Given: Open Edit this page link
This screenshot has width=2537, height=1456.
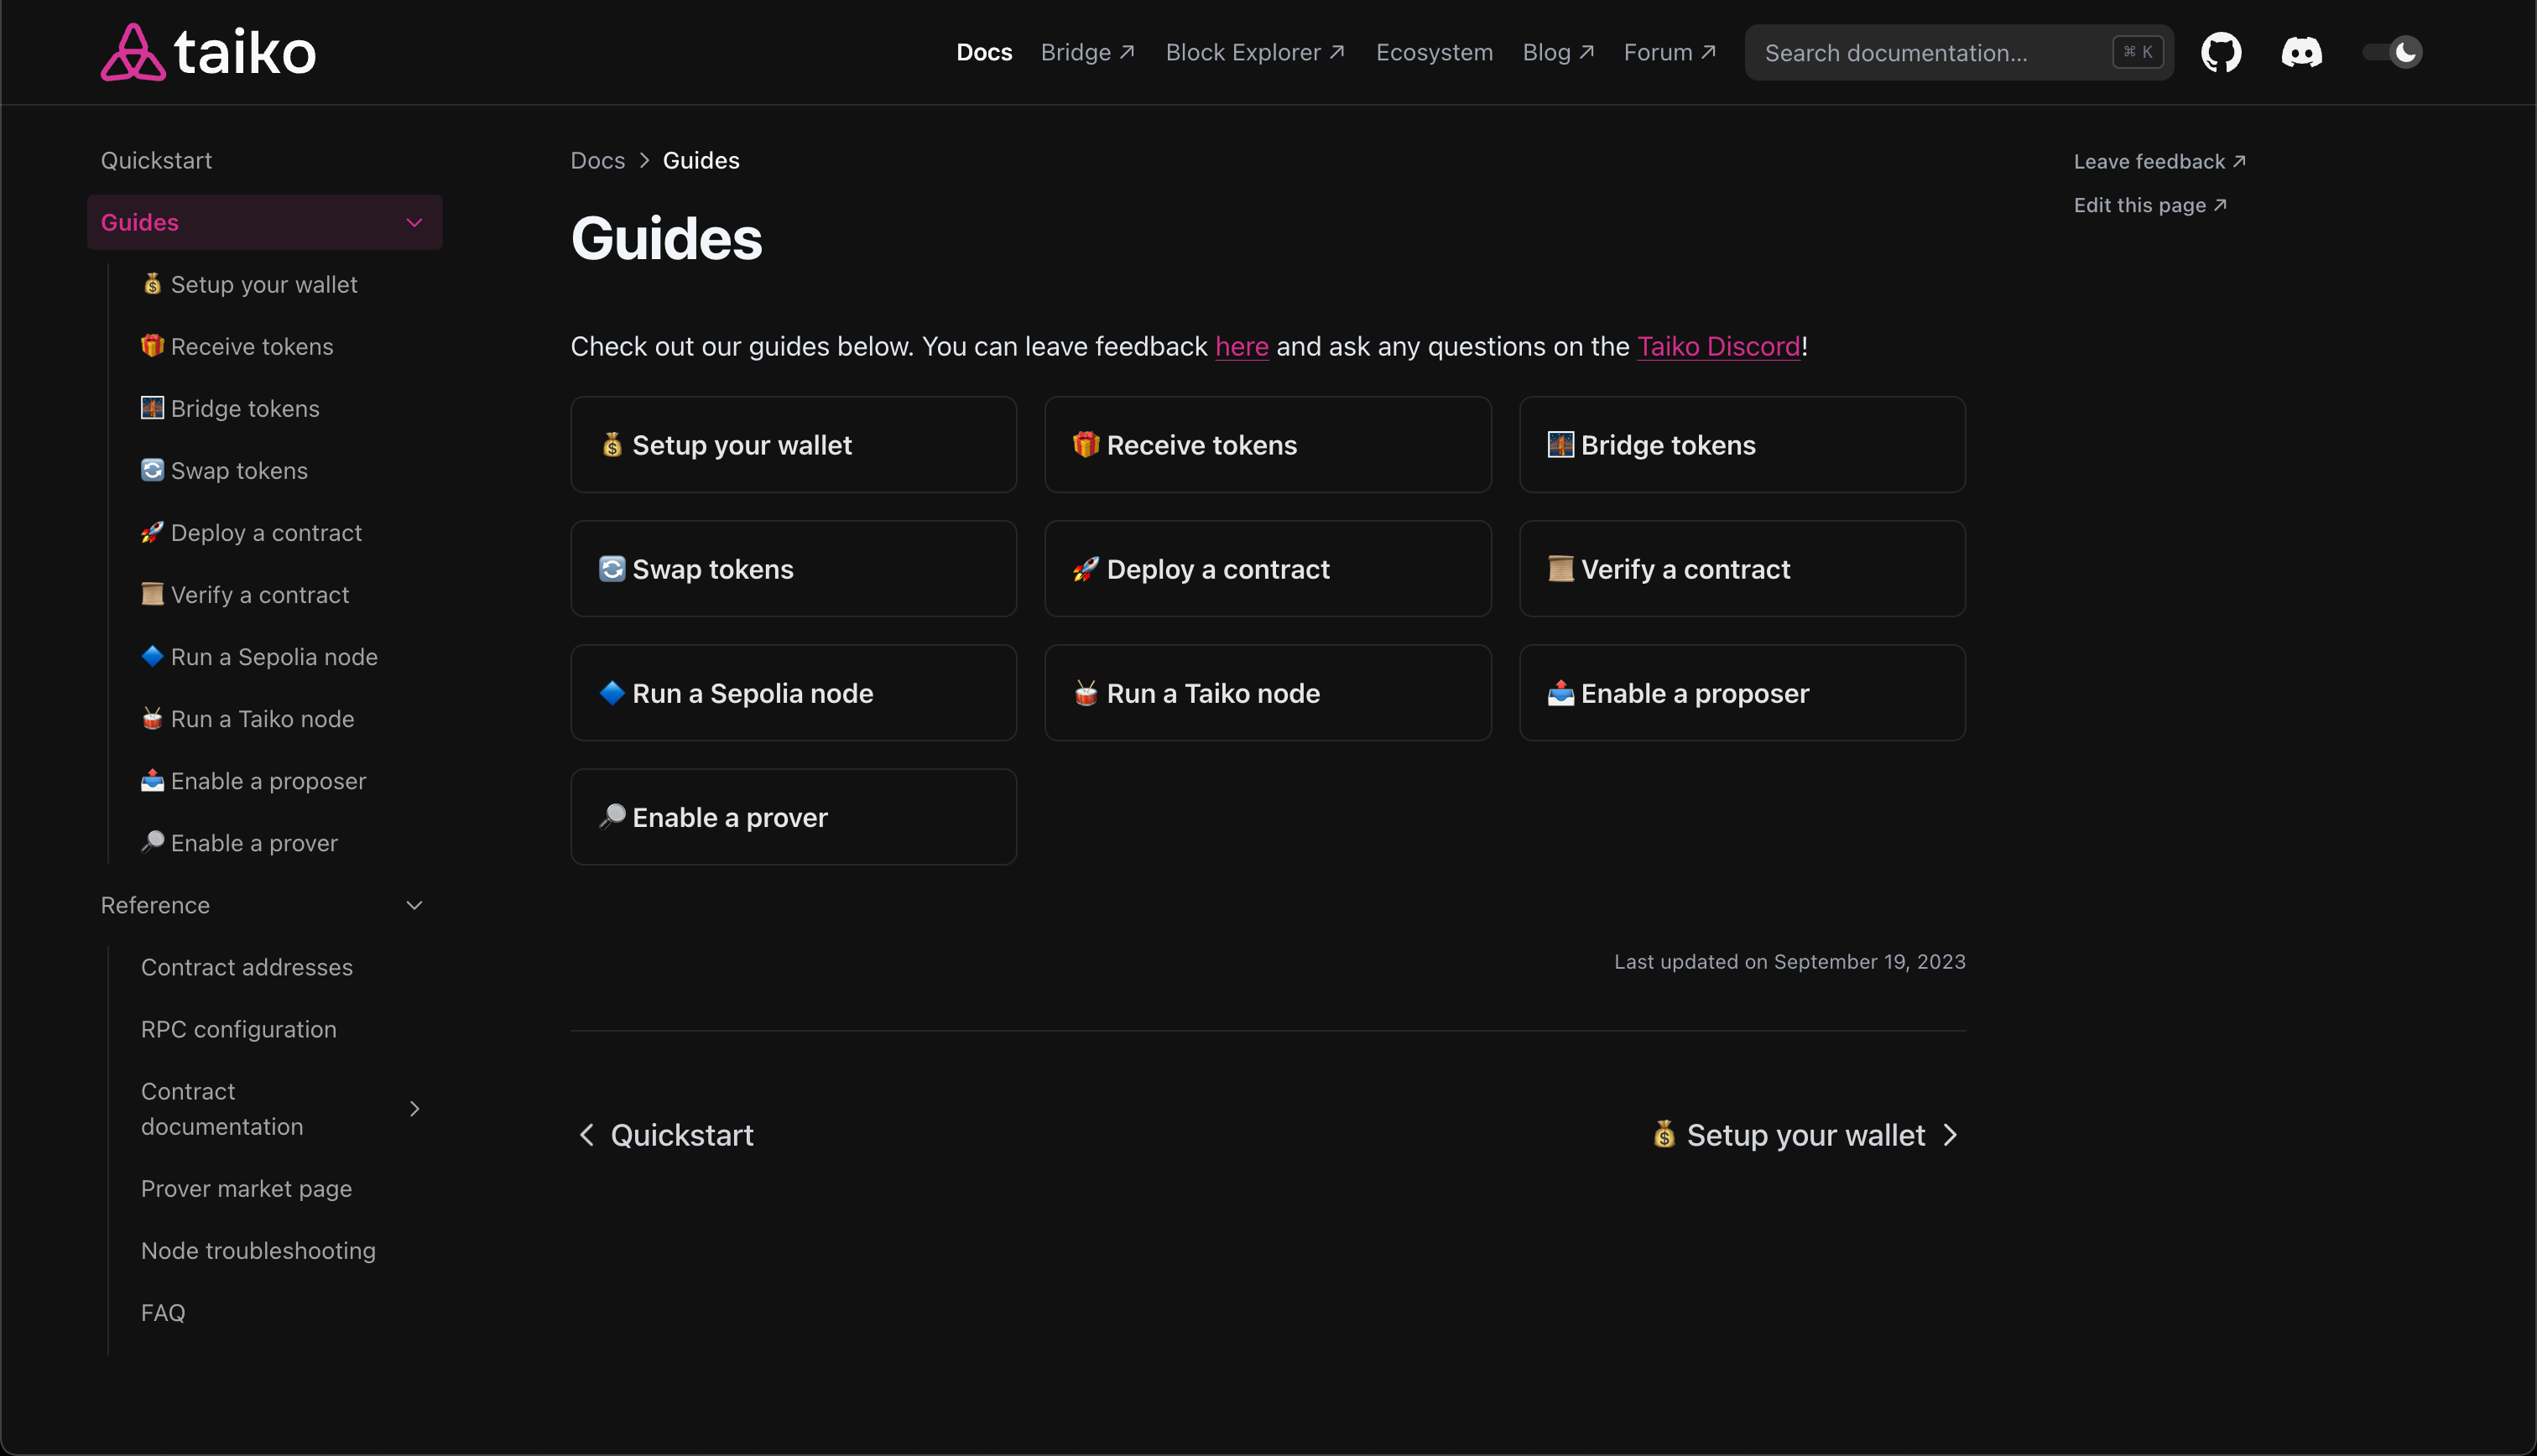Looking at the screenshot, I should click(2150, 205).
